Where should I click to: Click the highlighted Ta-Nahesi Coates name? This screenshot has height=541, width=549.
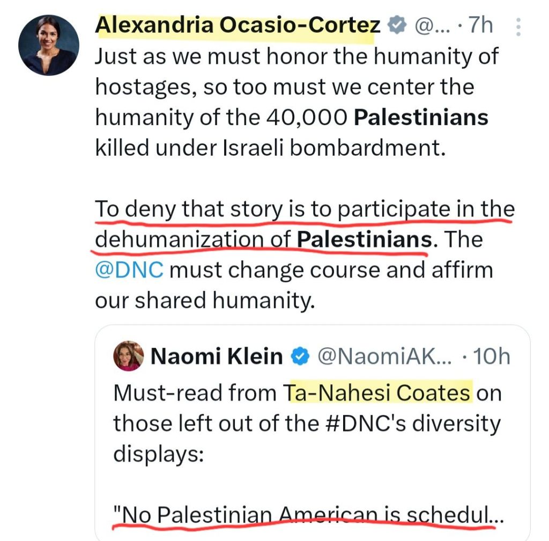point(377,393)
